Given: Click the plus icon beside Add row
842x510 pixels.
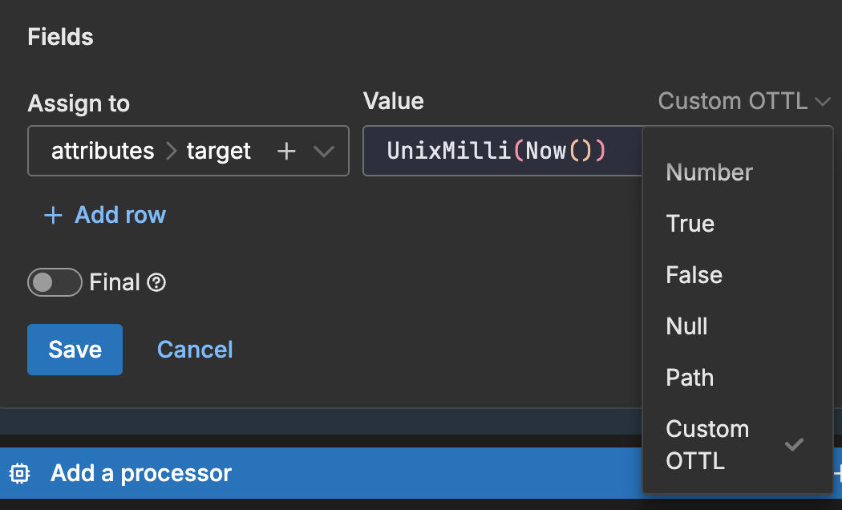Looking at the screenshot, I should click(53, 215).
